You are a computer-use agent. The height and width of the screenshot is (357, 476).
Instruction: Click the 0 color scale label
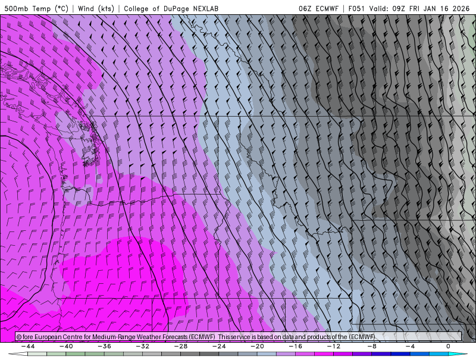(448, 346)
